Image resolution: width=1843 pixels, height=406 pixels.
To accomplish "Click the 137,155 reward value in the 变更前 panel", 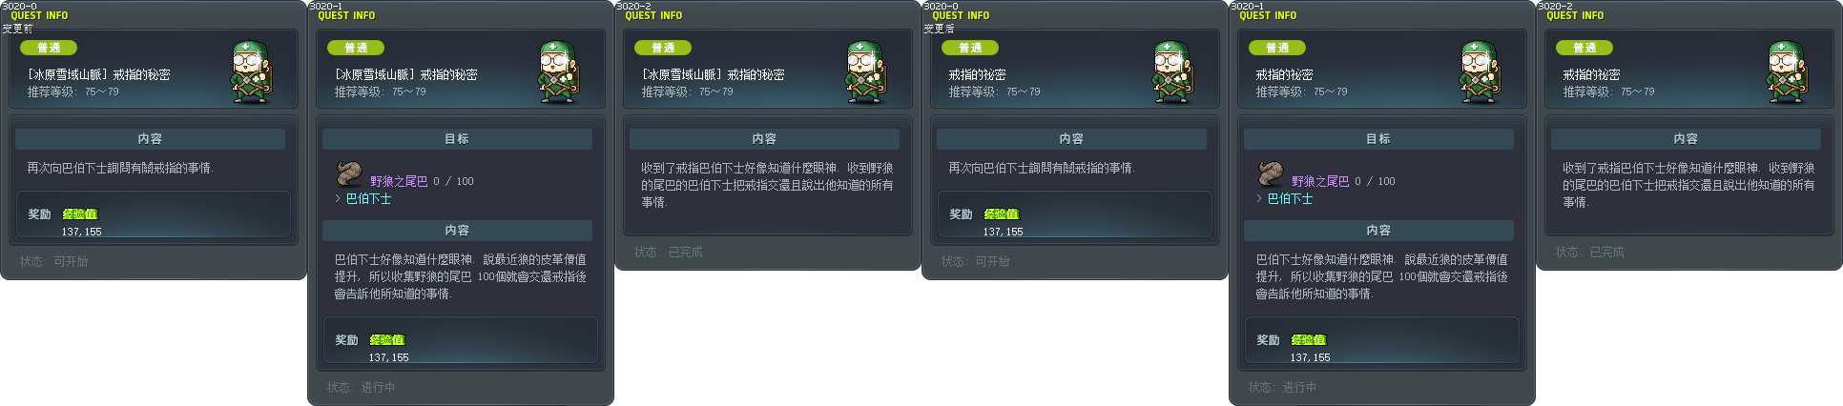I will pyautogui.click(x=82, y=232).
